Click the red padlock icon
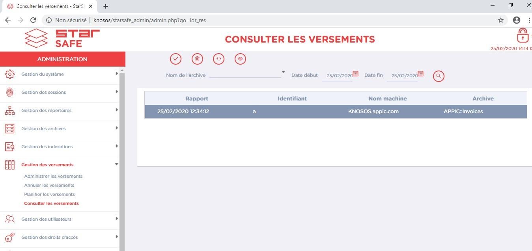The width and height of the screenshot is (532, 251). tap(523, 35)
